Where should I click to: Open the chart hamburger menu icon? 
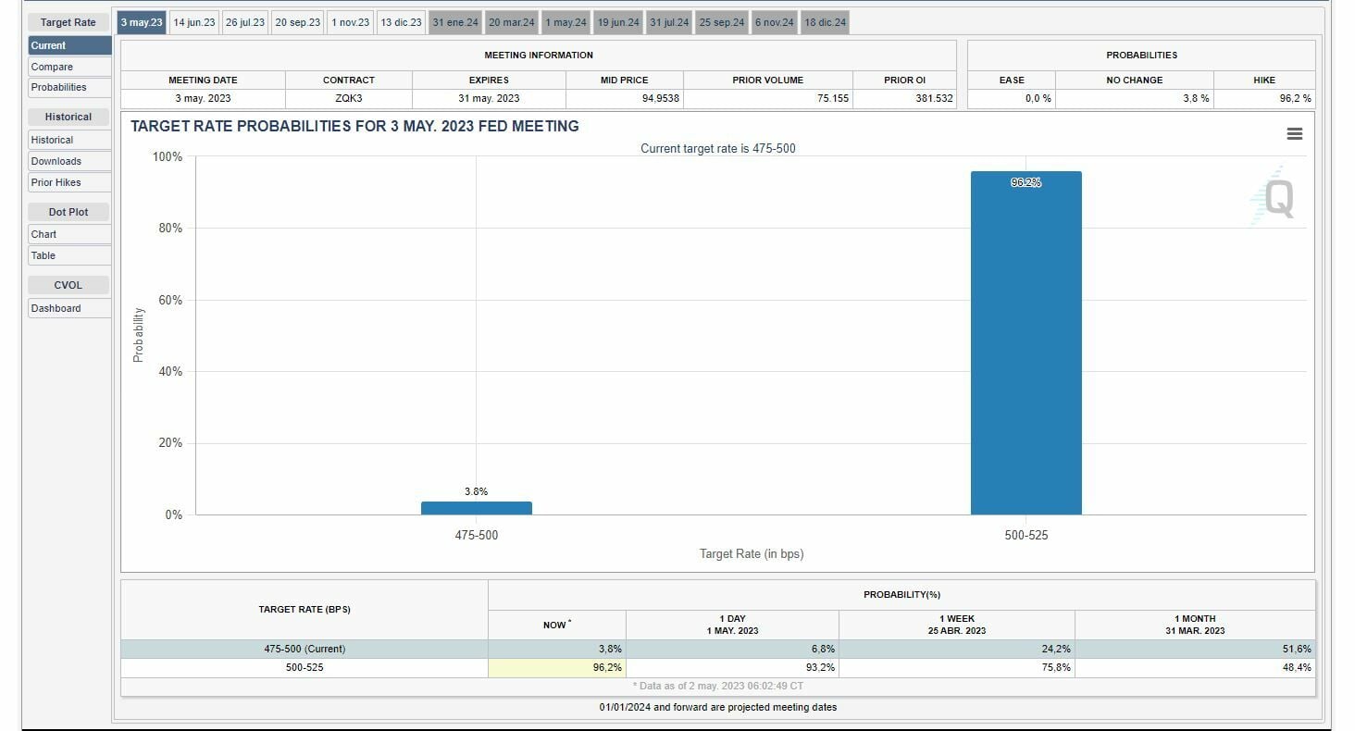(1294, 134)
